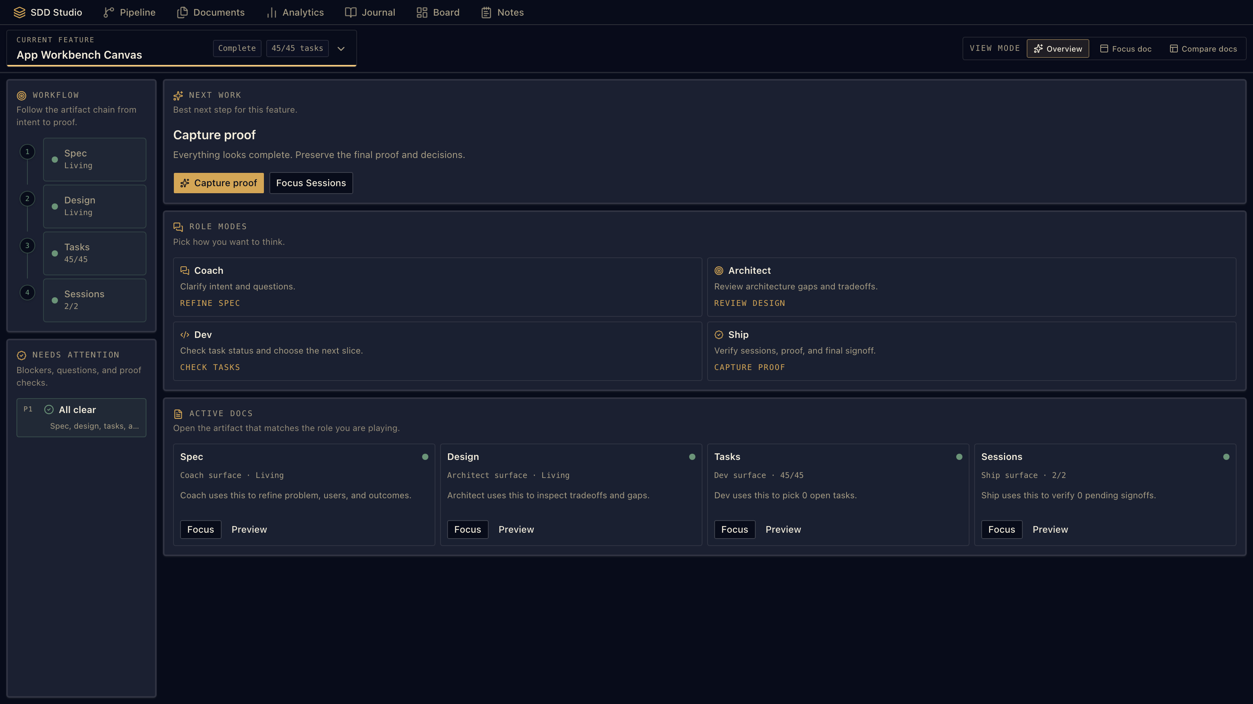Click Preview on the Sessions doc card
The width and height of the screenshot is (1253, 704).
(x=1050, y=530)
